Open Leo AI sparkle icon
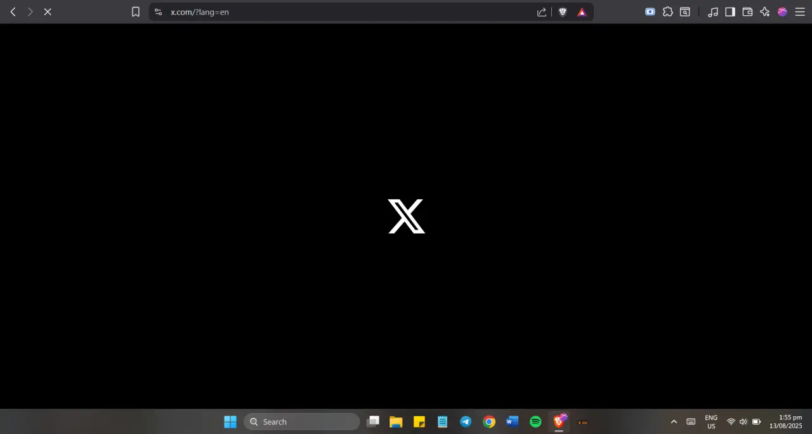The width and height of the screenshot is (812, 434). (x=765, y=11)
